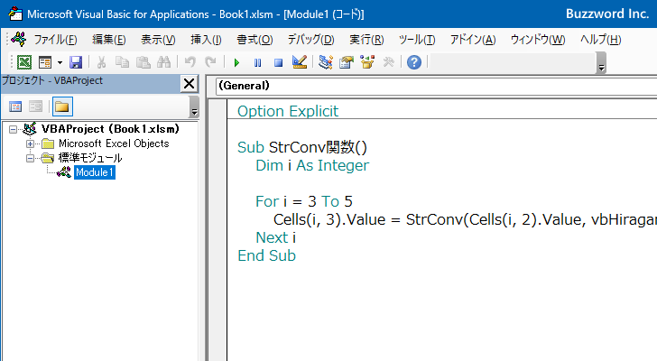Image resolution: width=657 pixels, height=361 pixels.
Task: Select Module1 in the project tree
Action: click(94, 172)
